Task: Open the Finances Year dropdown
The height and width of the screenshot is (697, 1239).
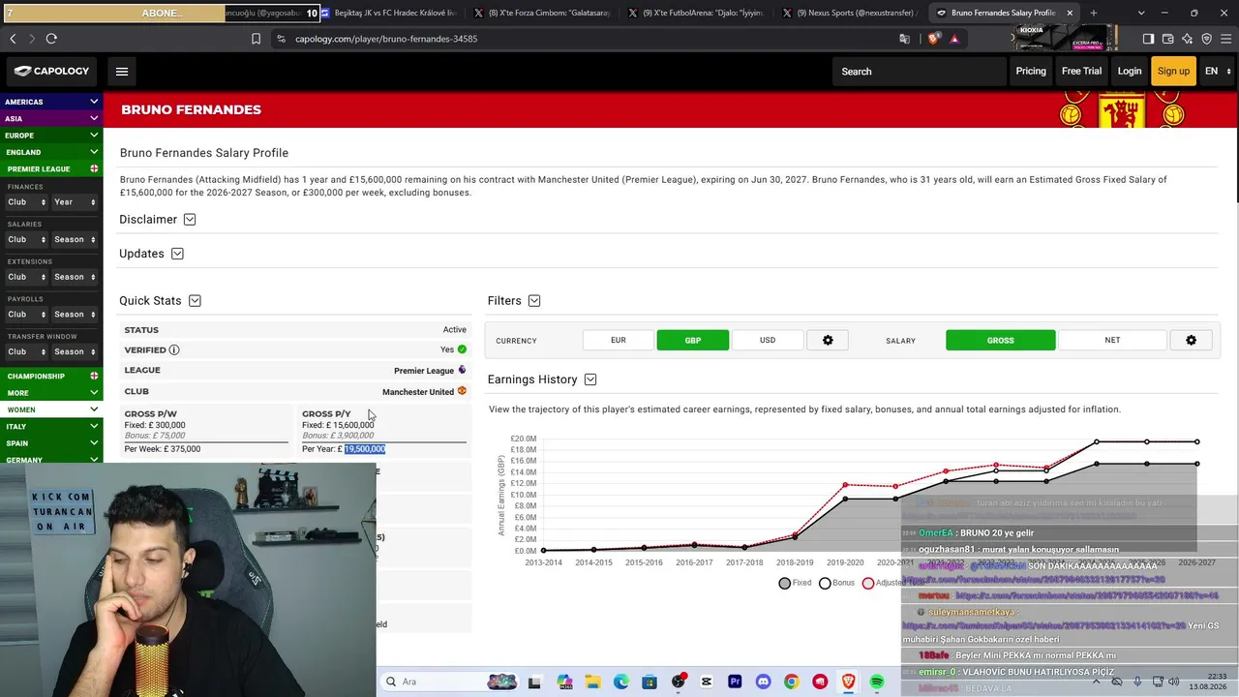Action: (x=75, y=202)
